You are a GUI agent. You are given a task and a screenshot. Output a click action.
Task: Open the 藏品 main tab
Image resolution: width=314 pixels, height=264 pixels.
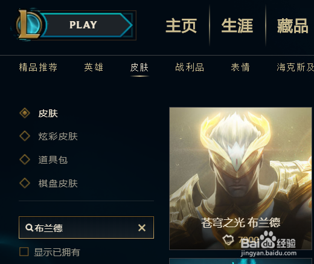pos(293,25)
